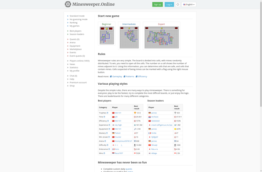The width and height of the screenshot is (262, 172).
Task: Click the help icon next to Mastery
Action: 107,133
